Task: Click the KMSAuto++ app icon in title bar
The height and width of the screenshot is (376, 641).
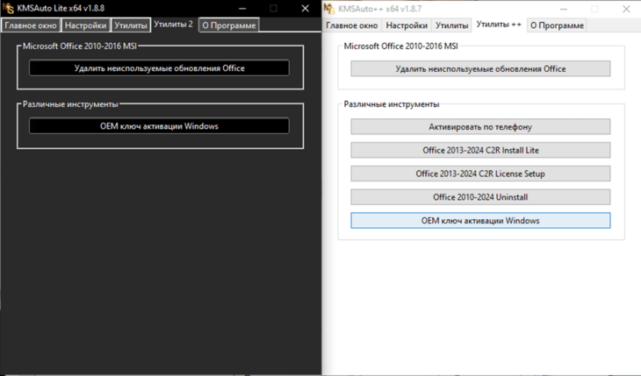Action: coord(329,9)
